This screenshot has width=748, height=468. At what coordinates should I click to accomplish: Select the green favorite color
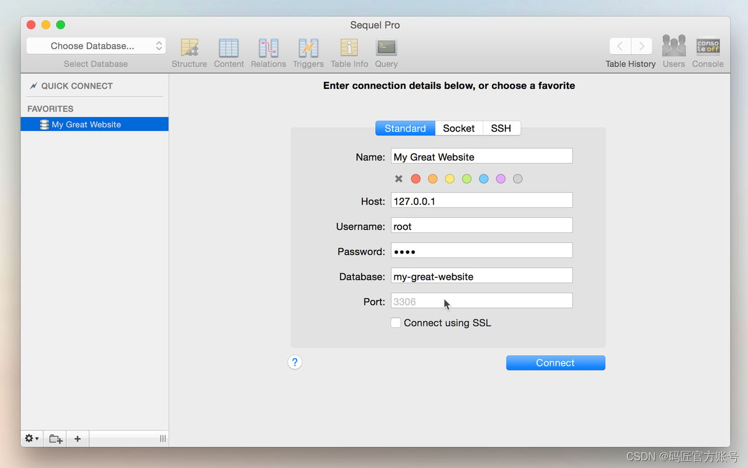466,179
